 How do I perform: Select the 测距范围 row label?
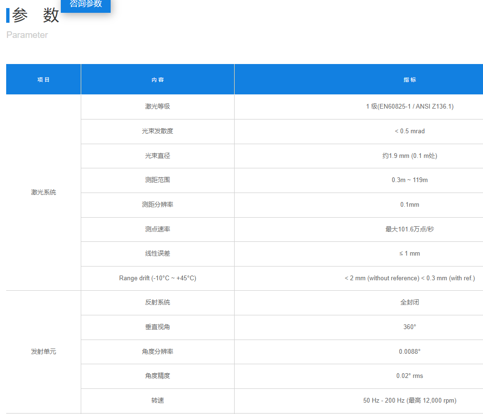click(158, 180)
